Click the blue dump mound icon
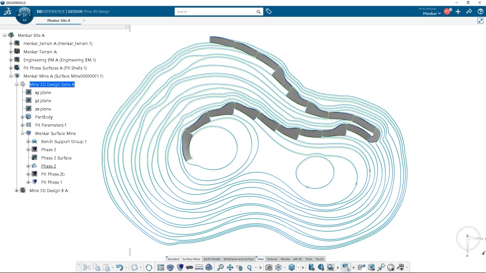 click(x=209, y=267)
